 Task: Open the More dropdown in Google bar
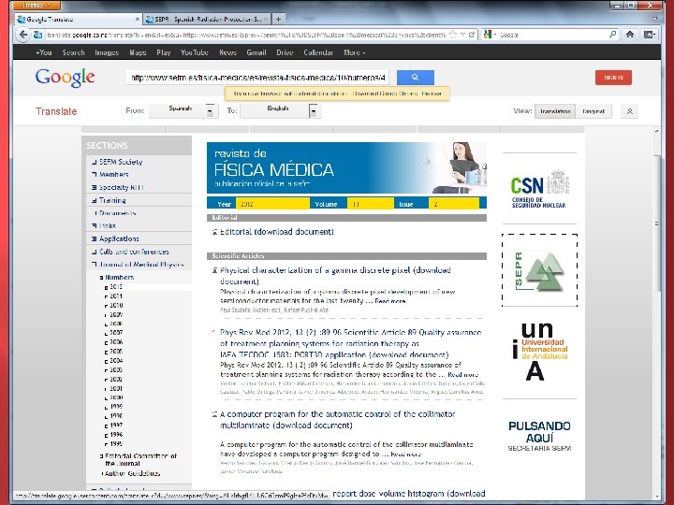coord(354,52)
